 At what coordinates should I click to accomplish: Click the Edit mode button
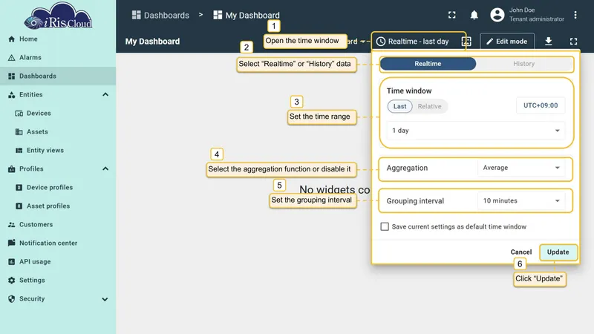507,42
